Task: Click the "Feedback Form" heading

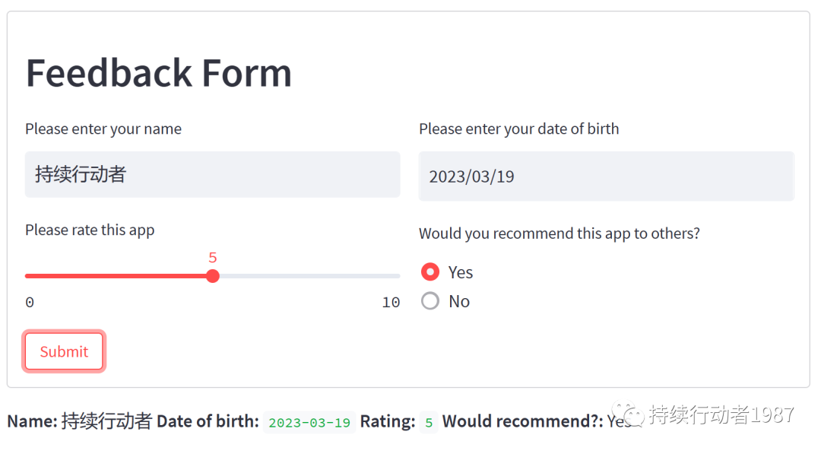Action: [159, 73]
